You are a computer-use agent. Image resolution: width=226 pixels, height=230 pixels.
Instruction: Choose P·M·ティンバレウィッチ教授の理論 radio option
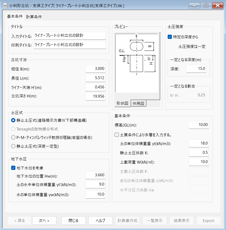pyautogui.click(x=13, y=137)
